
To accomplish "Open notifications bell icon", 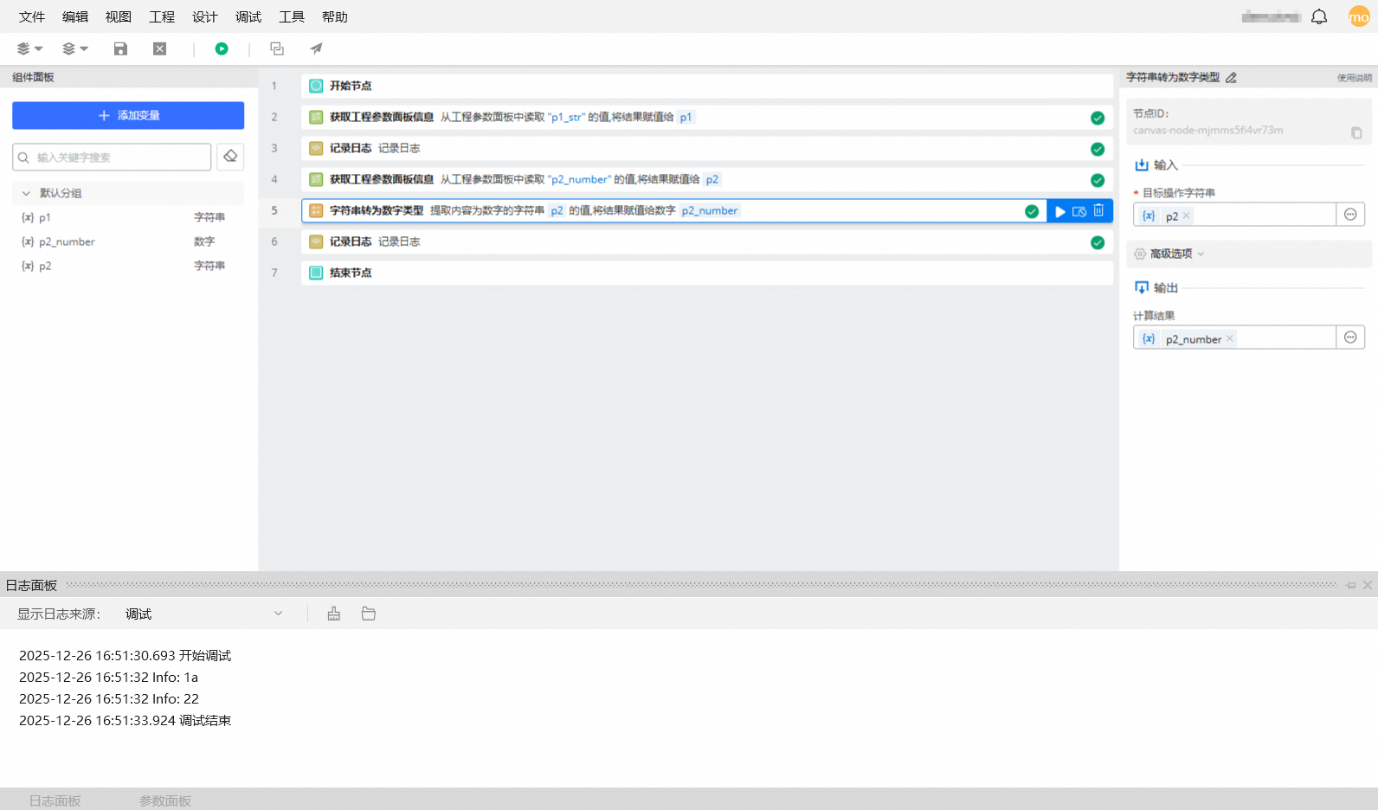I will [x=1319, y=16].
